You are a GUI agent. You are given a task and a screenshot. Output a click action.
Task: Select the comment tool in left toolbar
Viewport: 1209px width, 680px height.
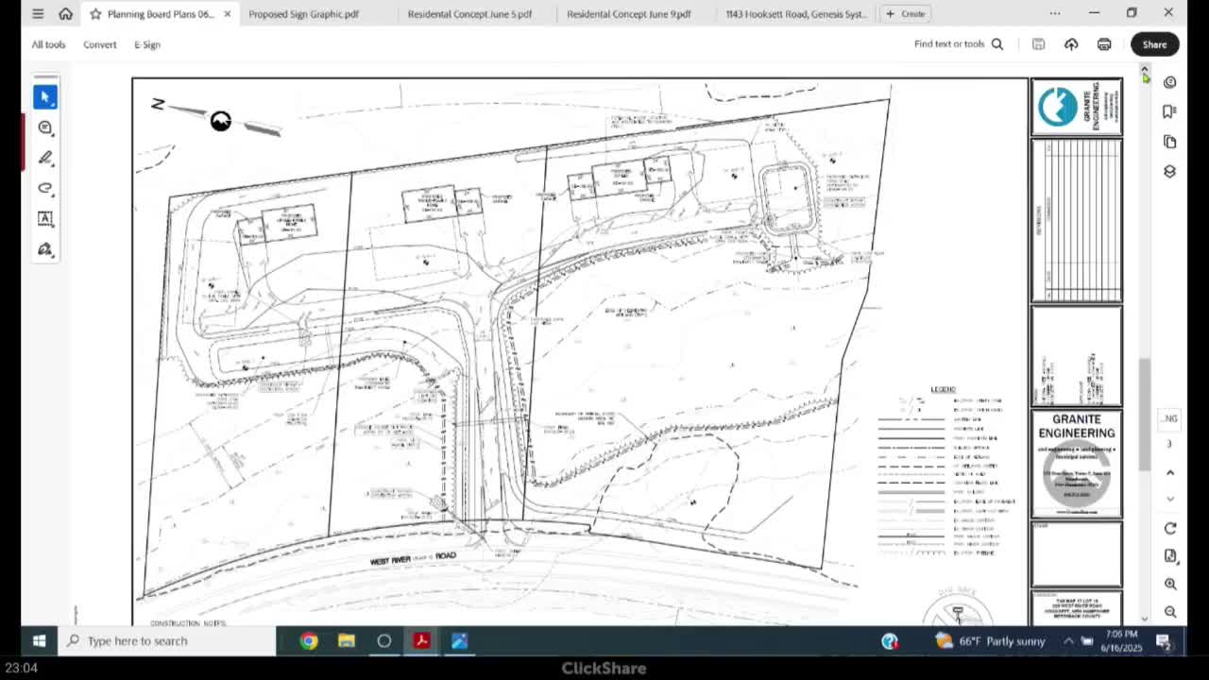coord(45,127)
